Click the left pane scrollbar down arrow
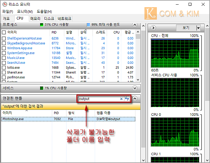Image resolution: width=210 pixels, height=163 pixels. pyautogui.click(x=143, y=160)
